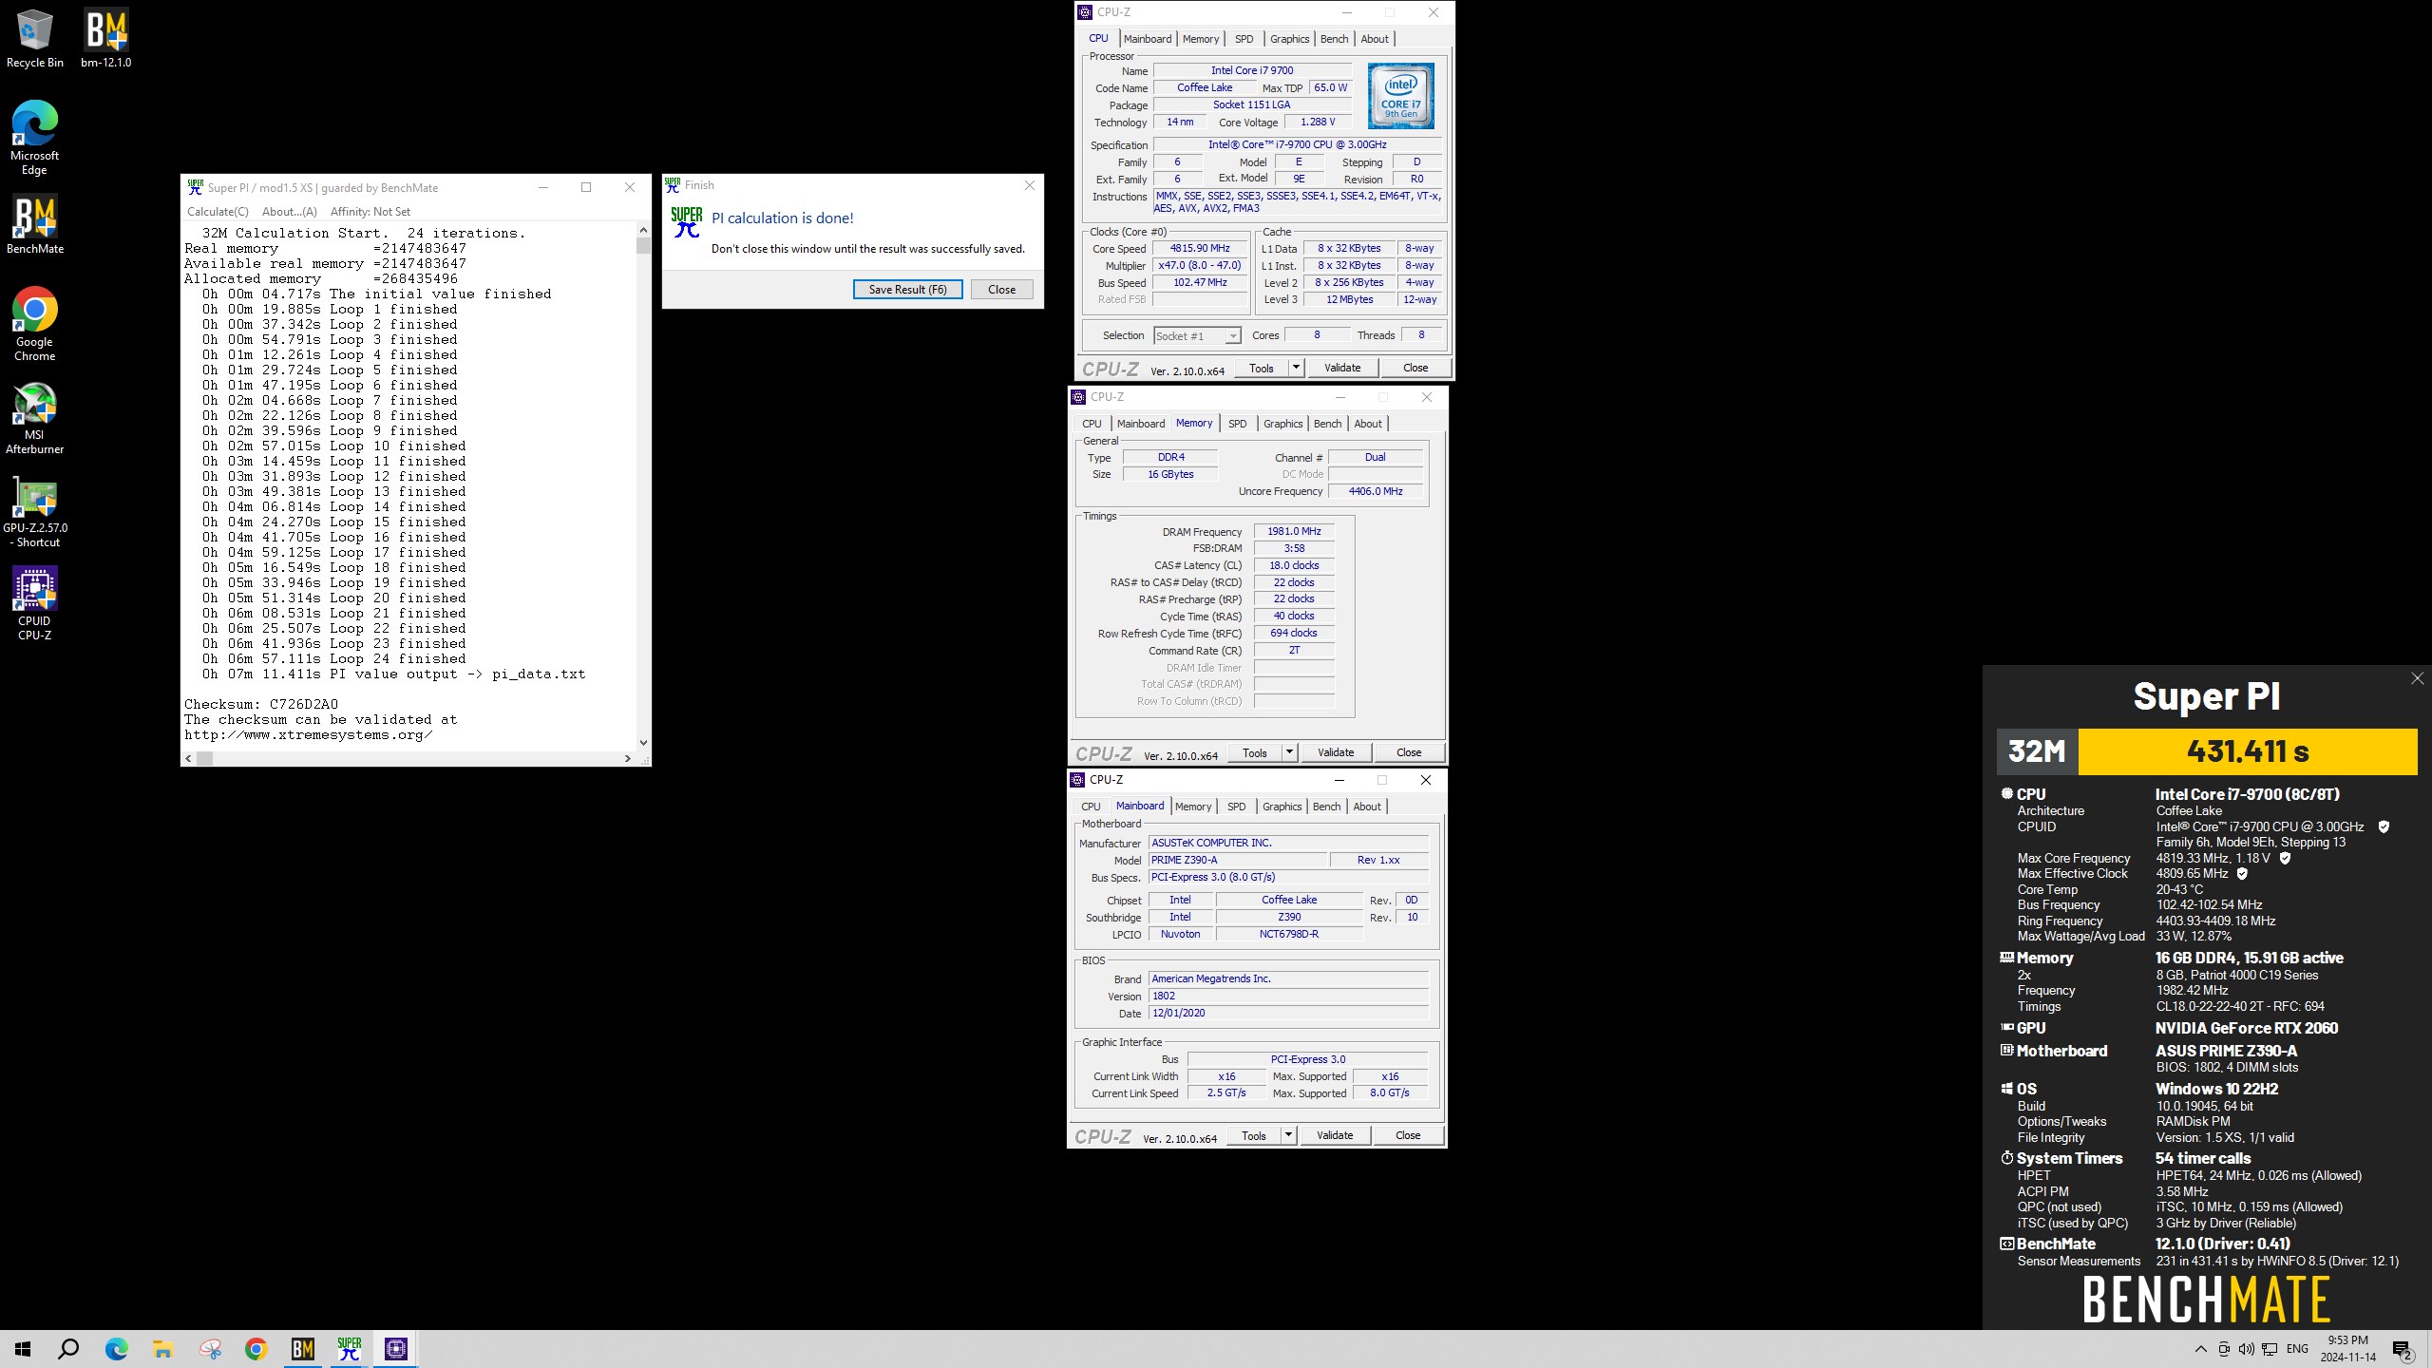Click Tools button in Mainboard CPU-Z window
This screenshot has height=1368, width=2432.
tap(1253, 1135)
